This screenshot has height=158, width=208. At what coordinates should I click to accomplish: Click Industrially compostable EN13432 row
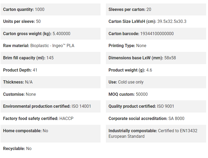tap(156, 134)
